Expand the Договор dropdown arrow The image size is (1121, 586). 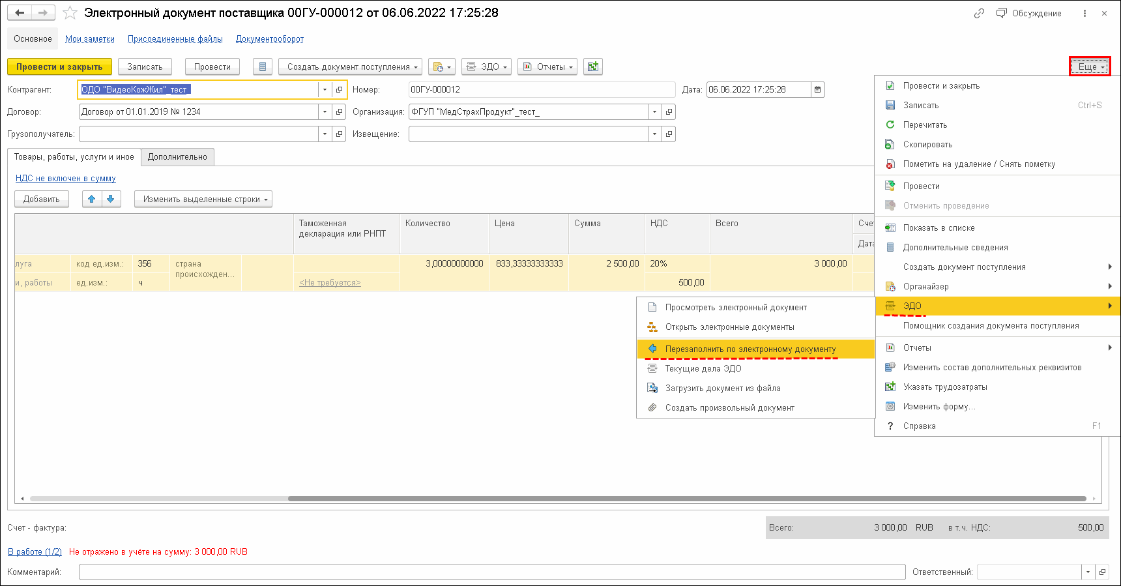pos(325,111)
